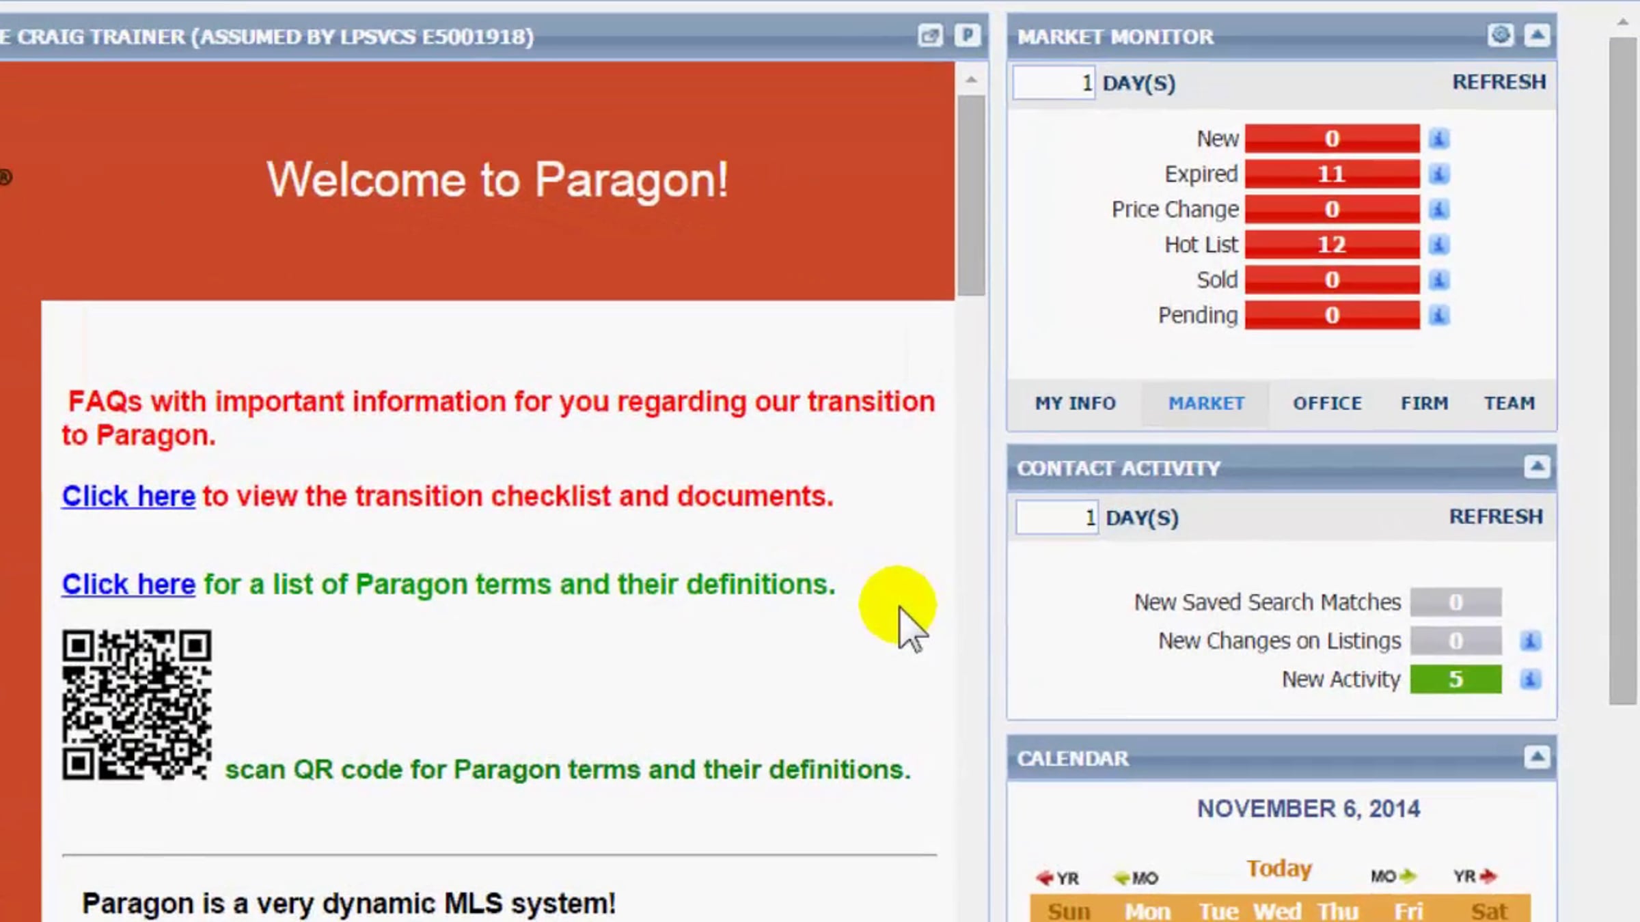Open the TEAM tab
The width and height of the screenshot is (1640, 922).
coord(1509,404)
